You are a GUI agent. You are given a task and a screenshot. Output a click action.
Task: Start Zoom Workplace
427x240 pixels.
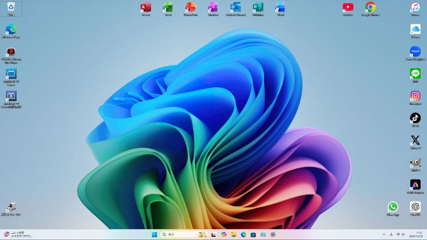click(415, 51)
